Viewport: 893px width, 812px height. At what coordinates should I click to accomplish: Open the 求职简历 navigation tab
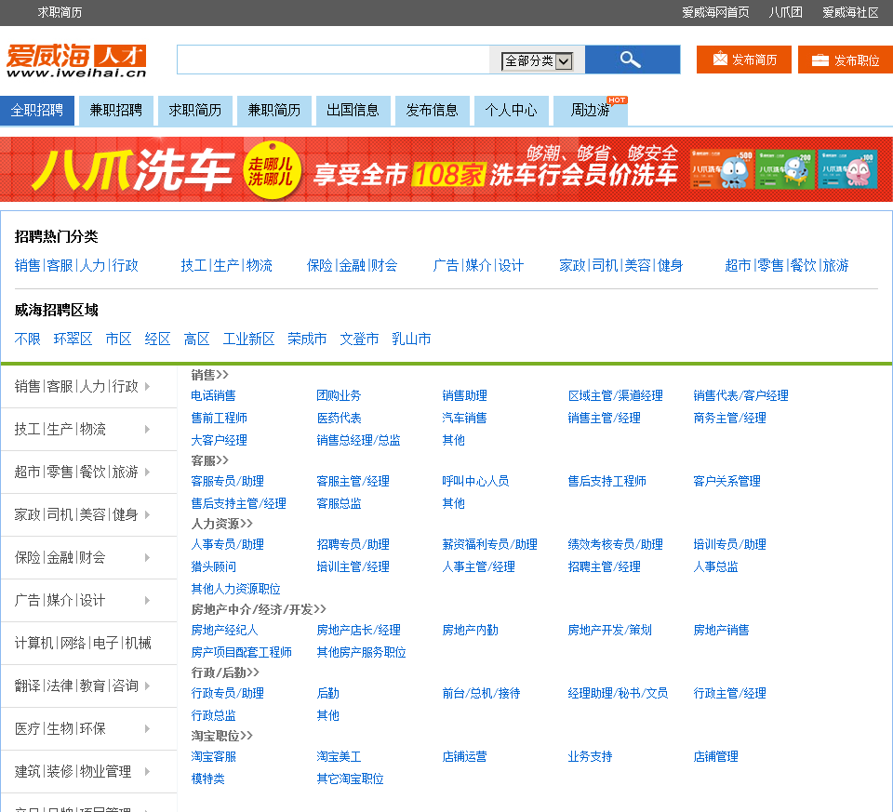pyautogui.click(x=195, y=110)
